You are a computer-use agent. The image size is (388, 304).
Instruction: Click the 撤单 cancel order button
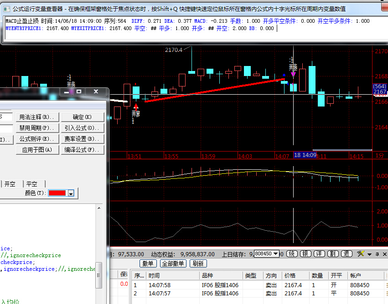pyautogui.click(x=148, y=263)
